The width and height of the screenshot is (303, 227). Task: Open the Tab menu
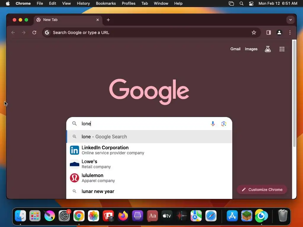coord(144,4)
